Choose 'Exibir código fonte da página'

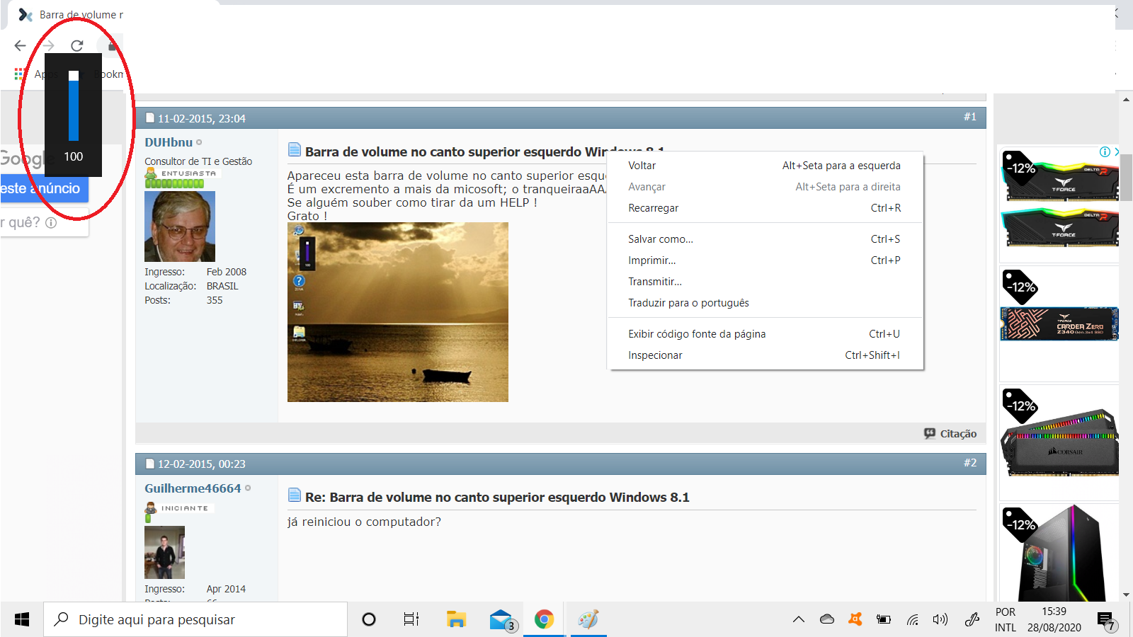click(x=765, y=334)
